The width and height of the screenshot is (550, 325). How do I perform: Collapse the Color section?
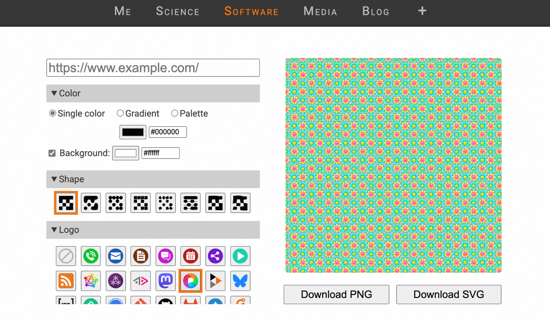coord(153,94)
